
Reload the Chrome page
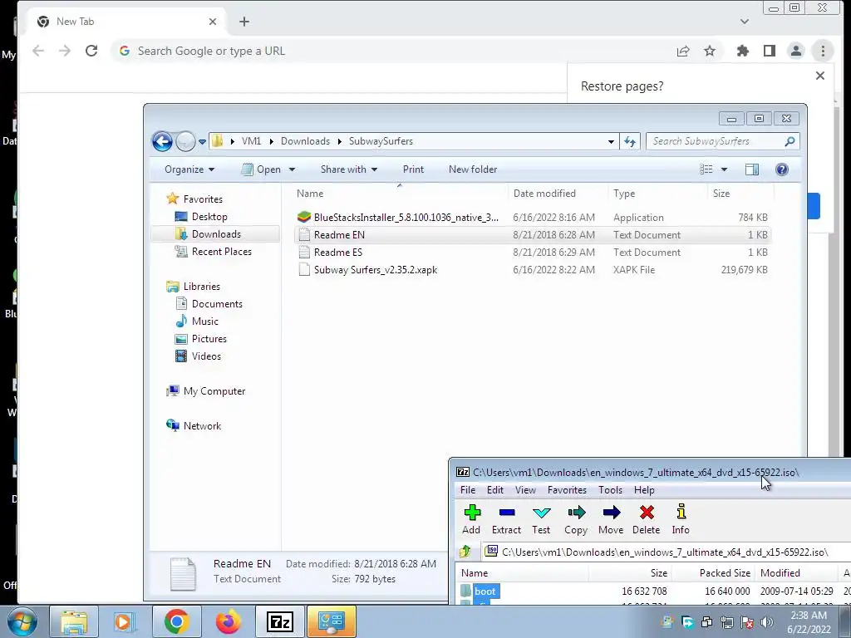pyautogui.click(x=91, y=51)
